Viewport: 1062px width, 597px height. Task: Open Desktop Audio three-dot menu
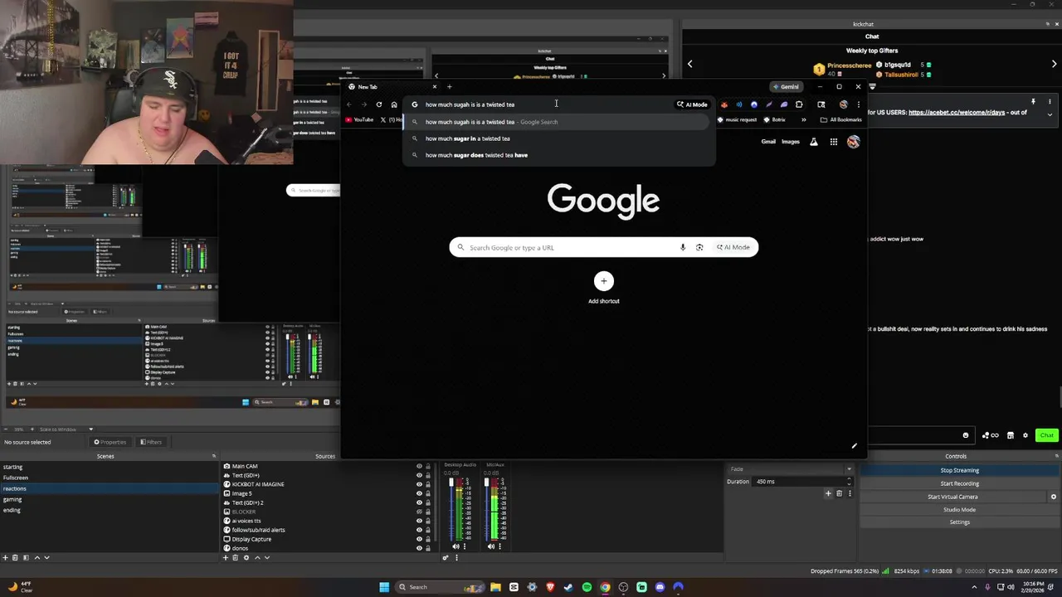(x=465, y=546)
